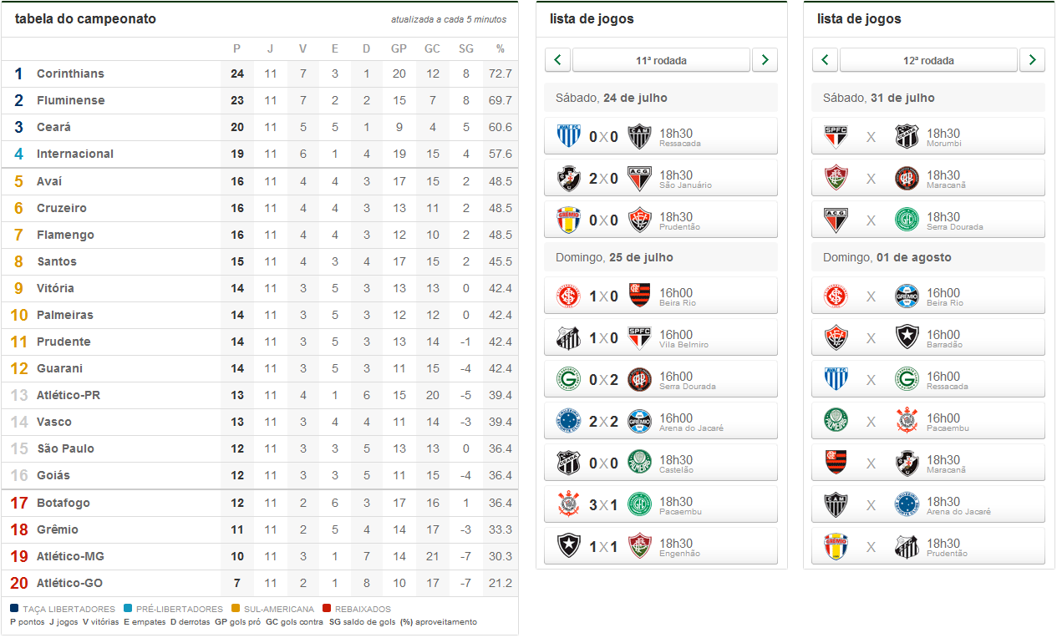Go to the round after 11ª rodada
The height and width of the screenshot is (638, 1057).
tap(765, 60)
